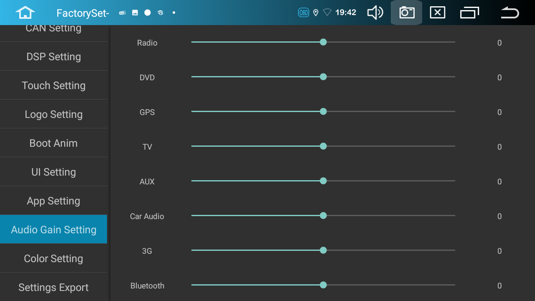Image resolution: width=535 pixels, height=301 pixels.
Task: Choose Settings Export
Action: click(53, 287)
